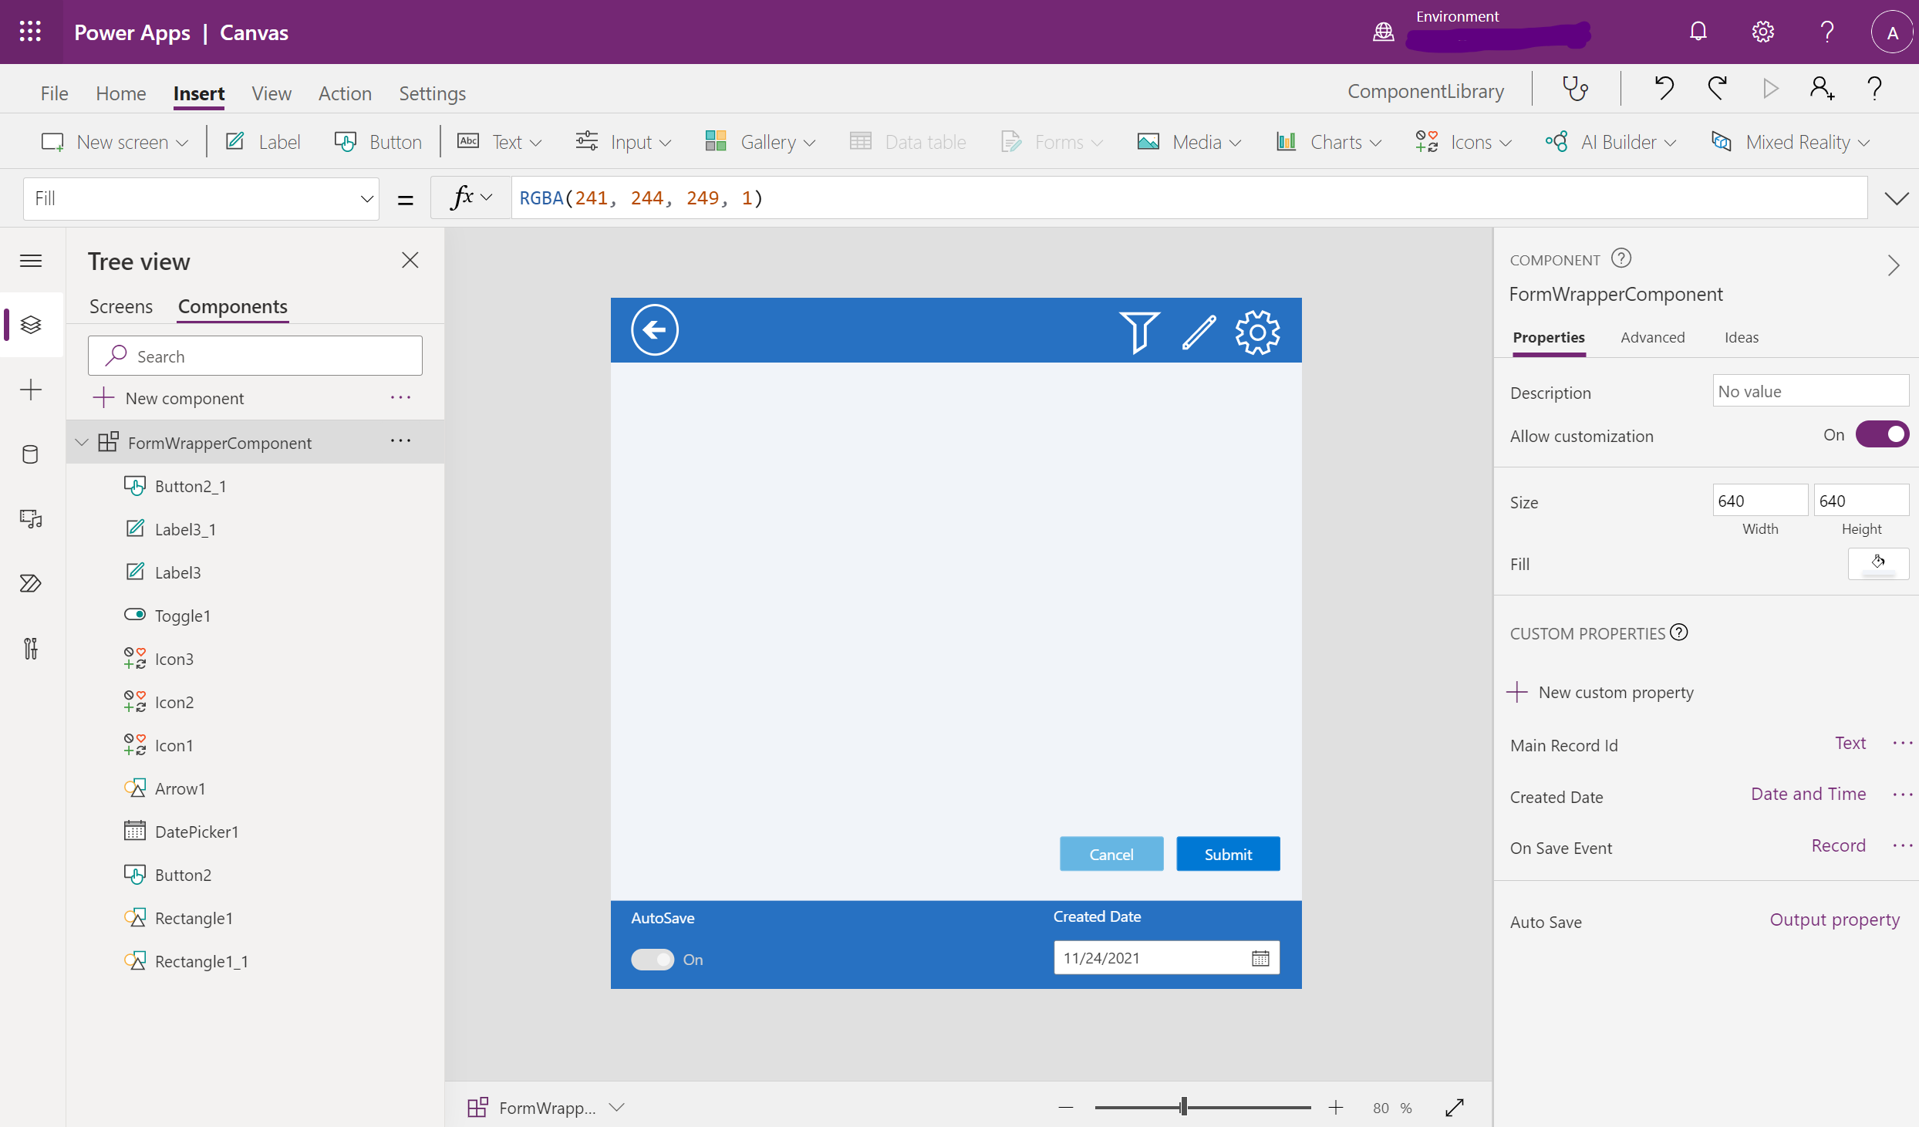The height and width of the screenshot is (1127, 1919).
Task: Select the Insert menu tab
Action: pos(197,91)
